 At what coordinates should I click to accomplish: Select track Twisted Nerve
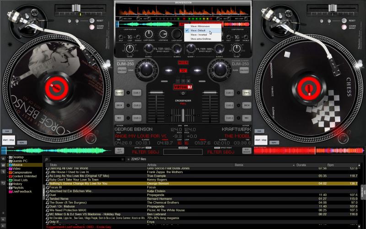(201, 199)
